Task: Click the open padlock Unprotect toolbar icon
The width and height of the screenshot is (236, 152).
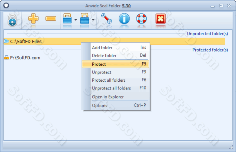Action: click(x=84, y=19)
